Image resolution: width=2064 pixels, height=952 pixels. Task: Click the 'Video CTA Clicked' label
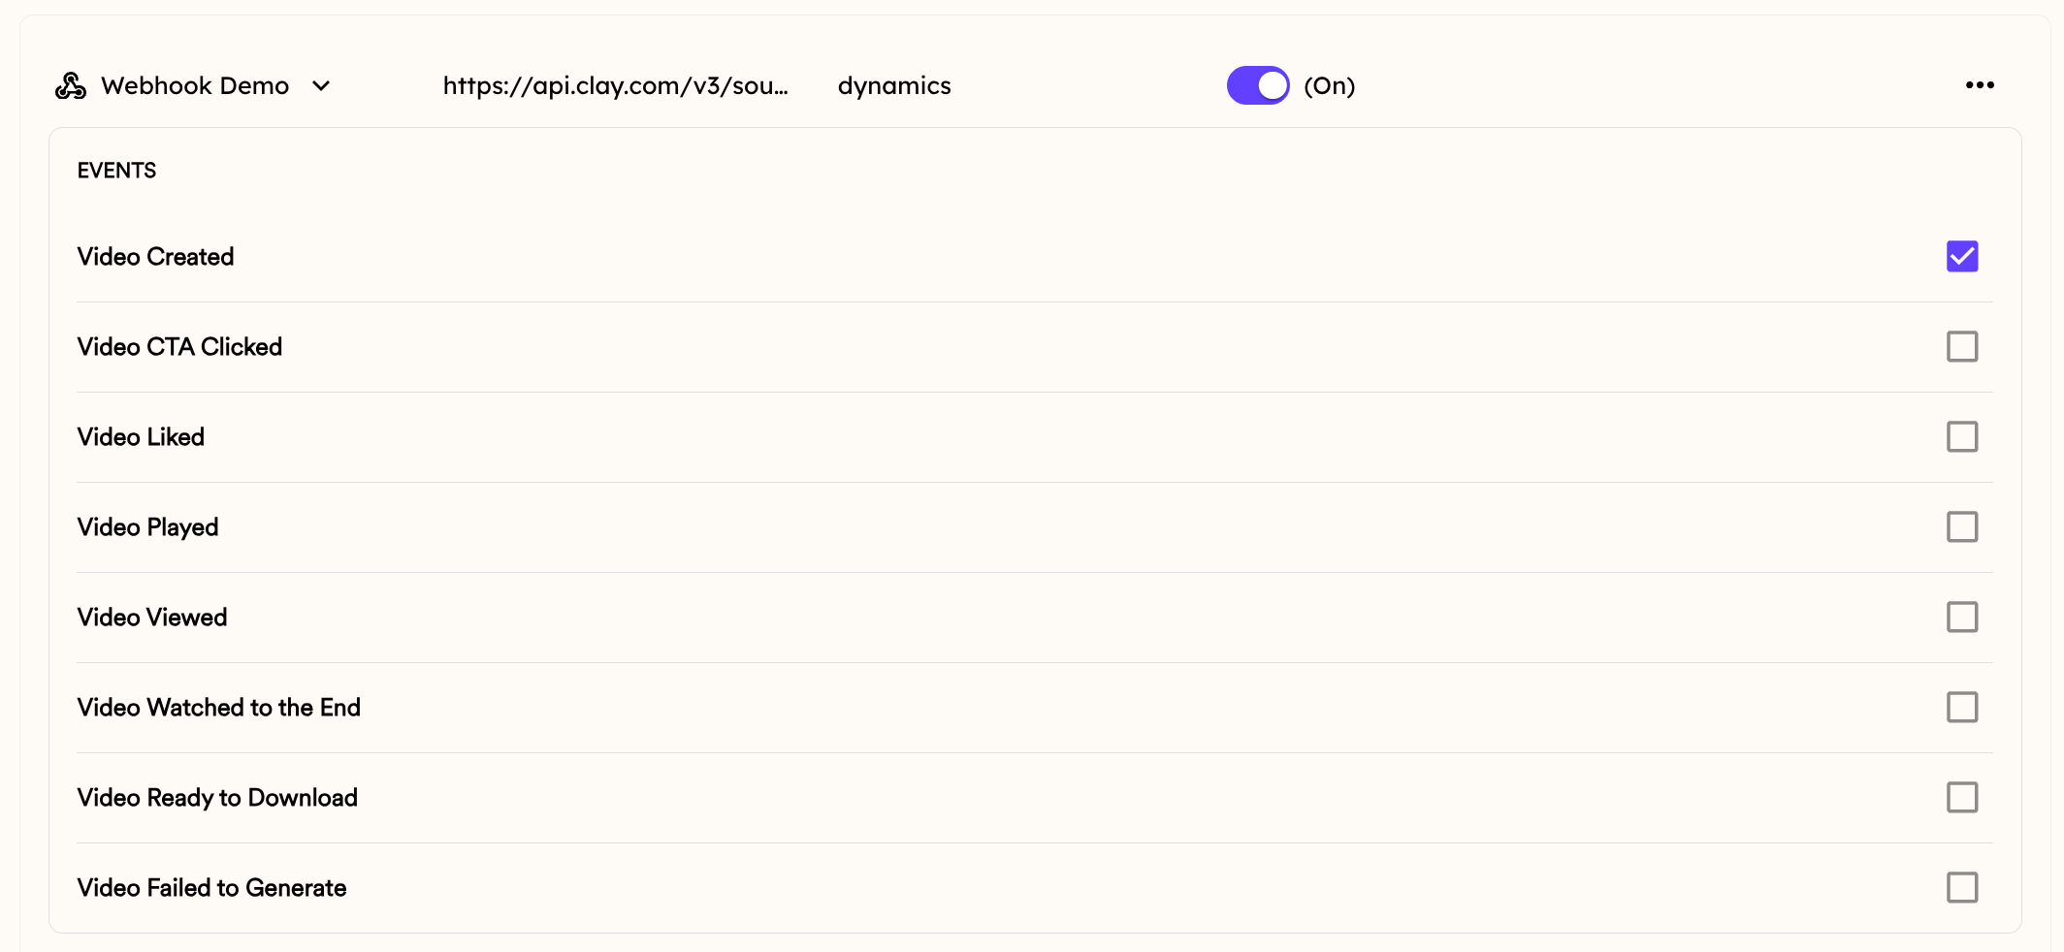179,347
